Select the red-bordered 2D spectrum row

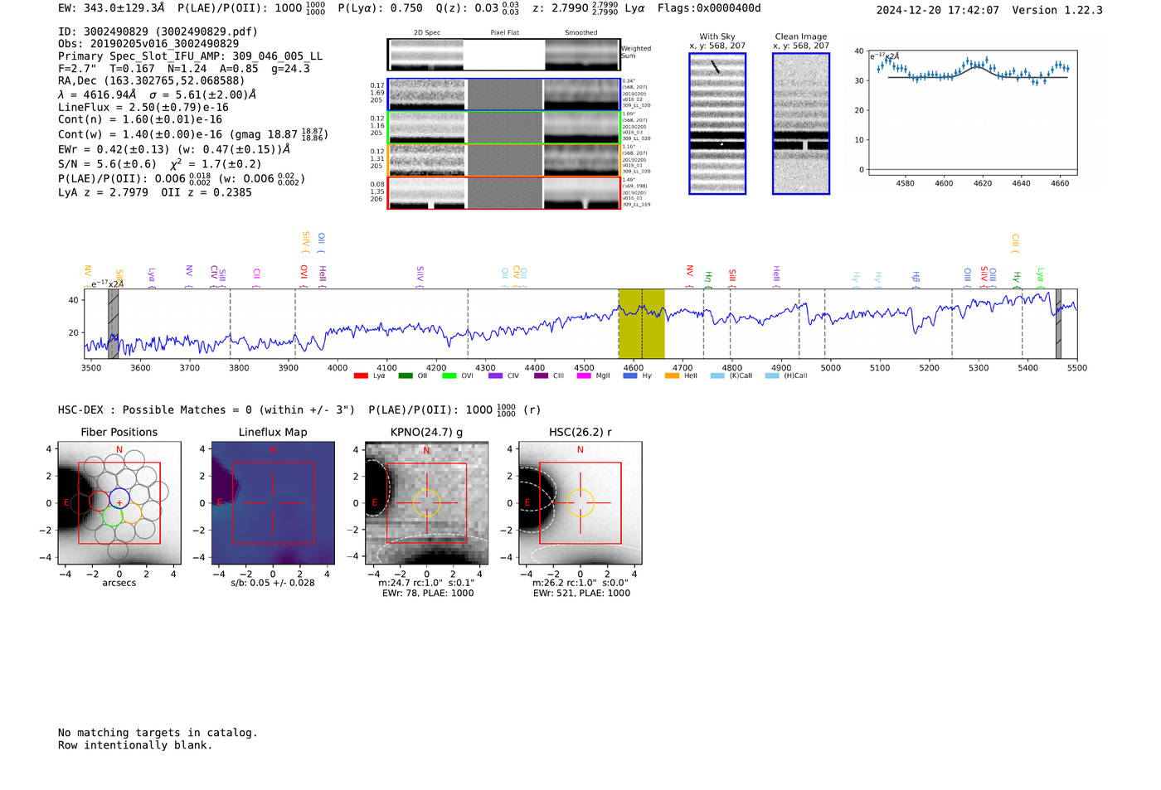pos(504,192)
